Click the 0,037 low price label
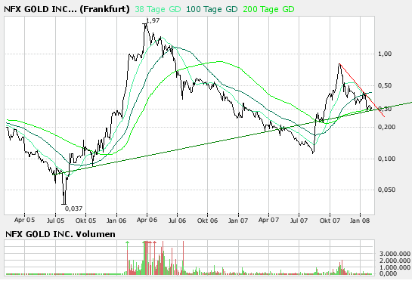Image resolution: width=412 pixels, height=290 pixels. pyautogui.click(x=73, y=208)
